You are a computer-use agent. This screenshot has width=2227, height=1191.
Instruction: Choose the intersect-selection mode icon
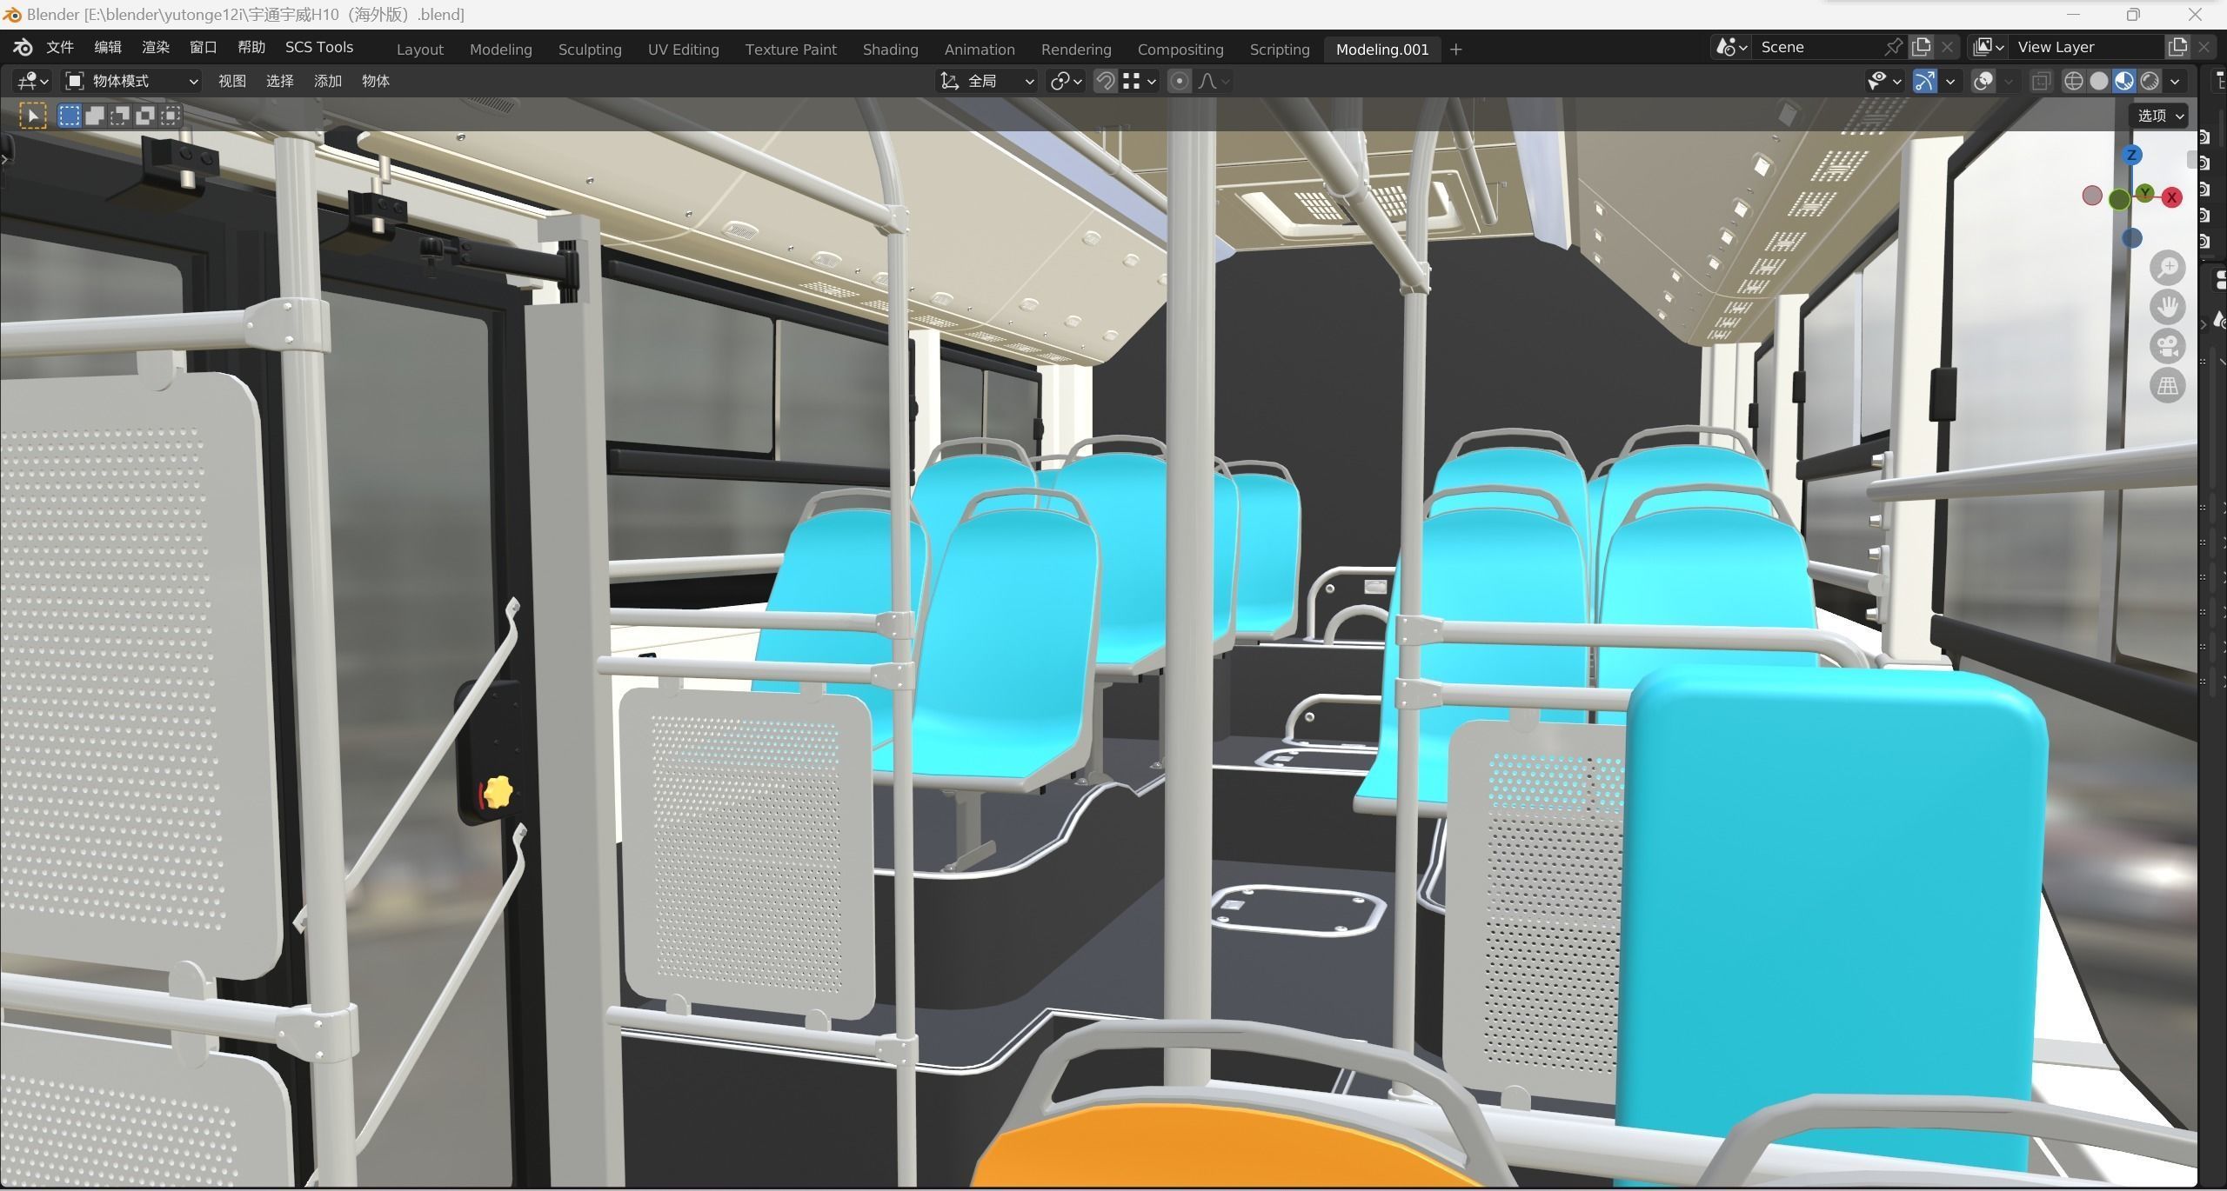click(171, 116)
